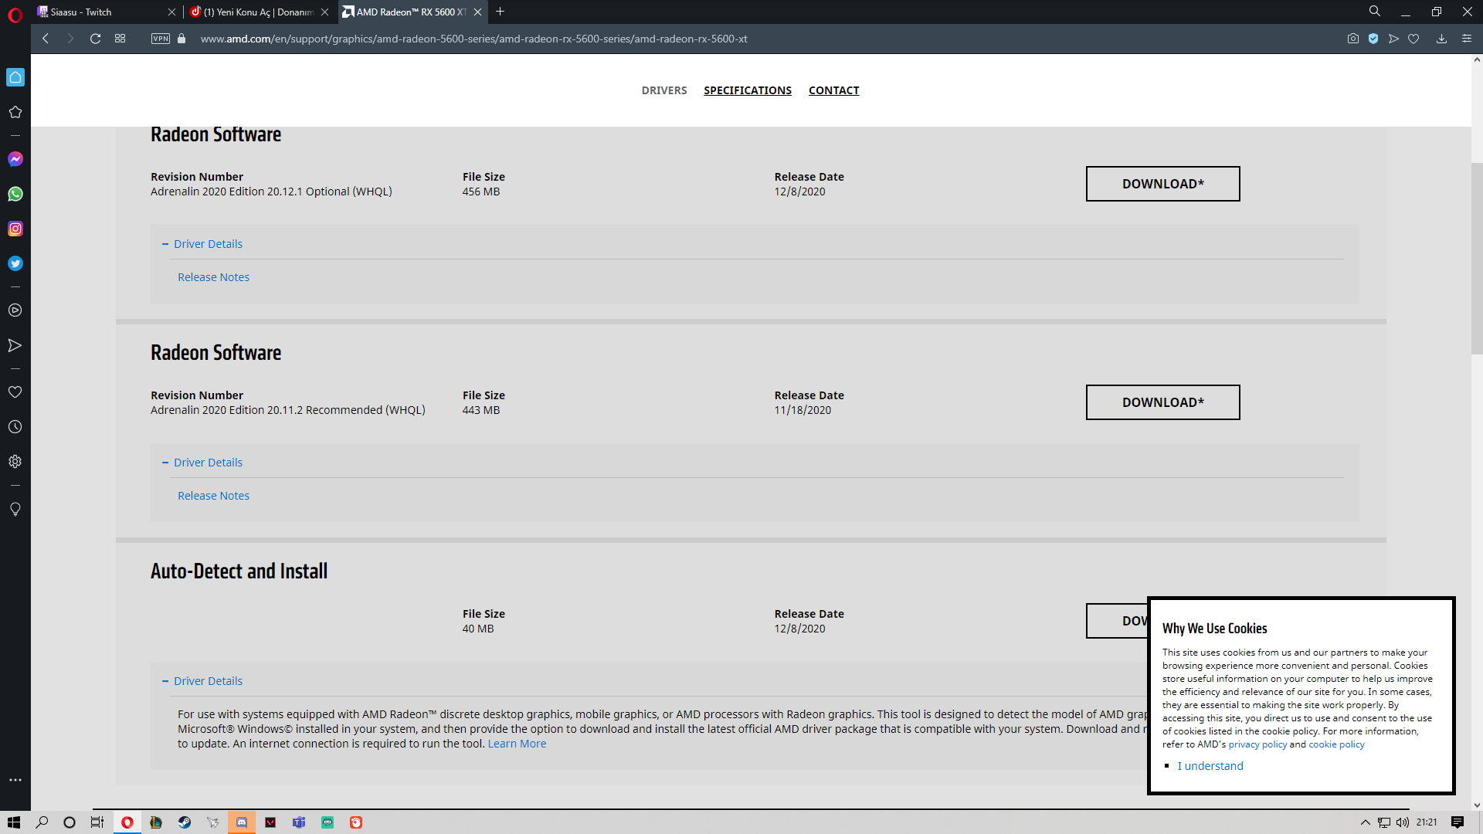Close the Siaasu - Twitch tab

tap(171, 12)
